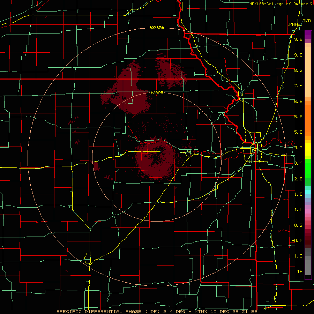Screen dimensions: 314x314
Task: Click the [PHAS] units label
Action: pos(295,24)
